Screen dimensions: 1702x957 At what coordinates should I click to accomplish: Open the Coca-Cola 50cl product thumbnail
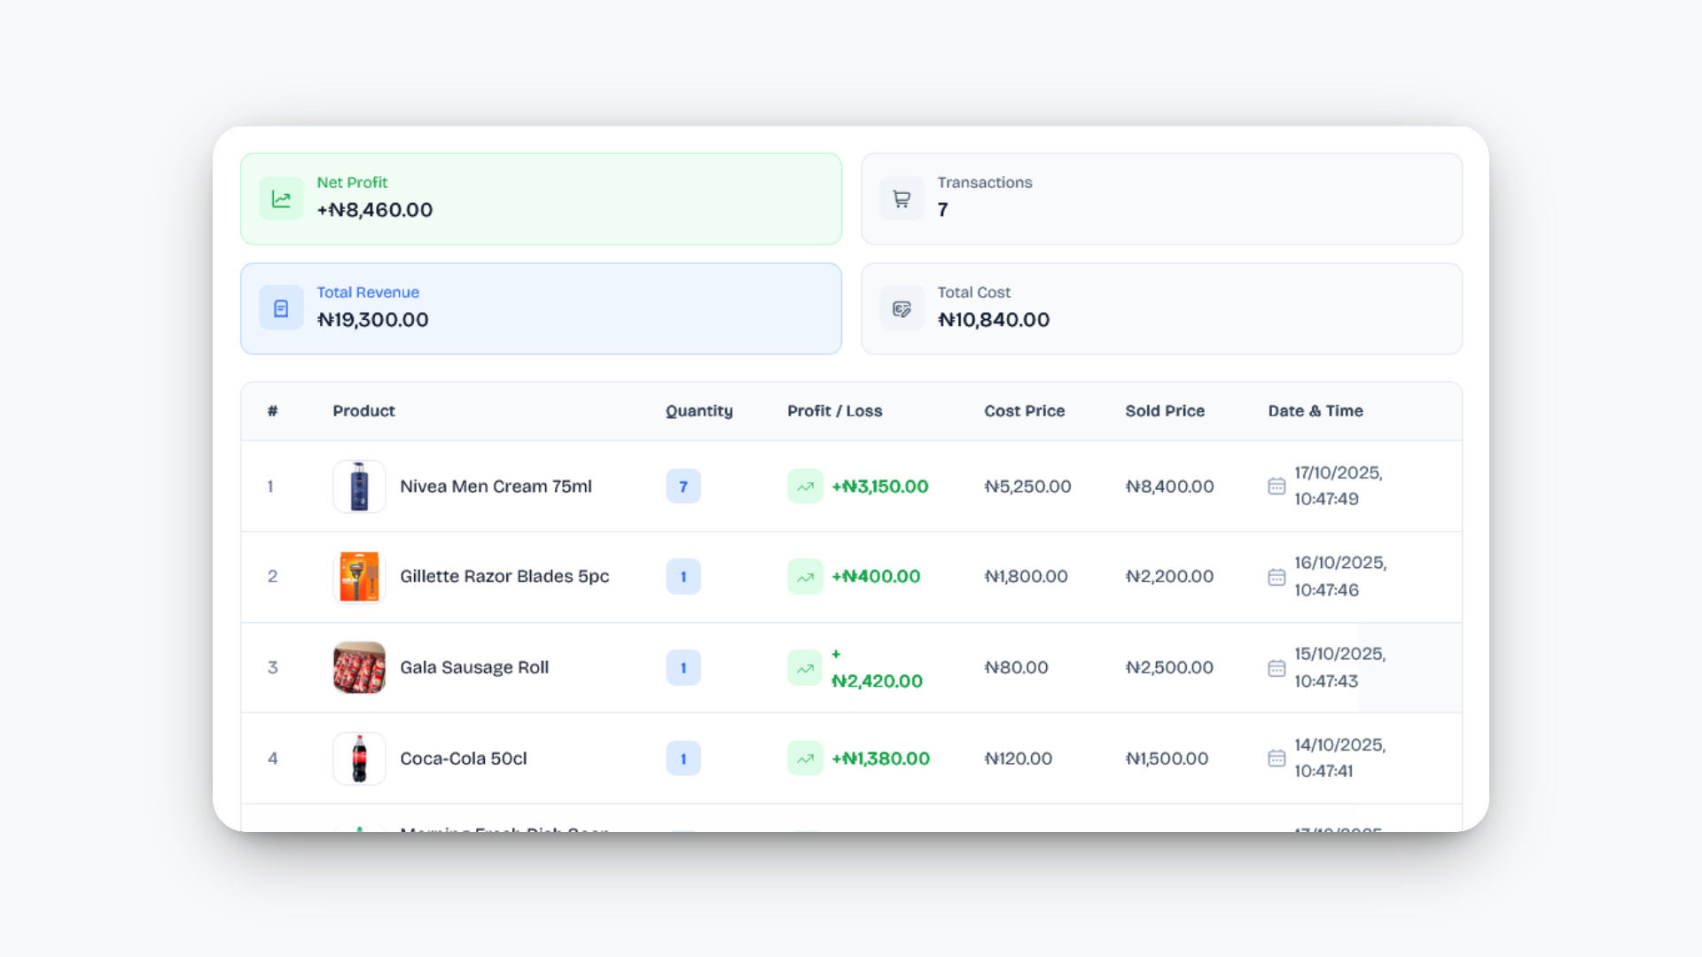359,759
